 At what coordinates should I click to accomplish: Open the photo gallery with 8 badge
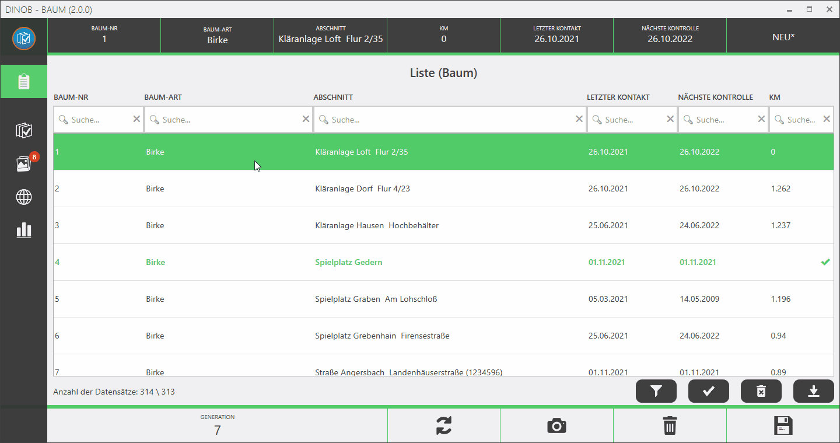24,164
